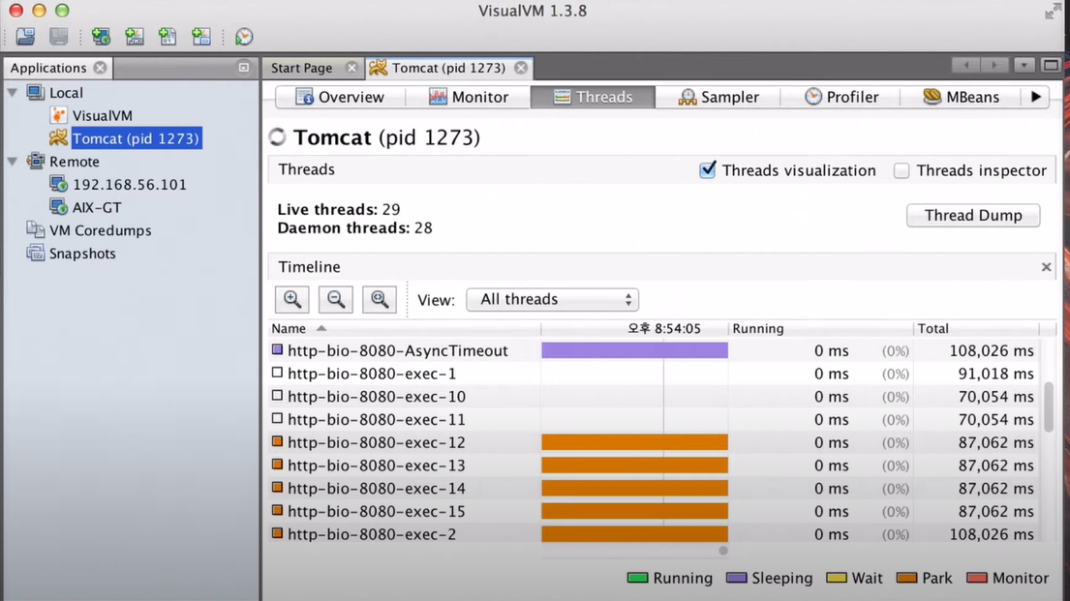Screen dimensions: 1070x601
Task: Click the Running column header
Action: (821, 328)
